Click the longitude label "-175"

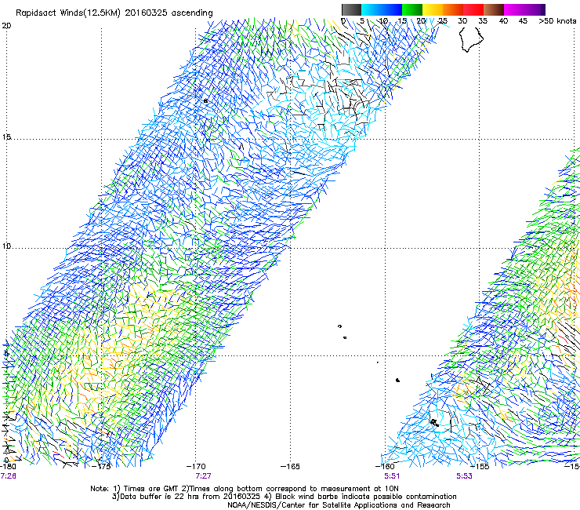(101, 466)
